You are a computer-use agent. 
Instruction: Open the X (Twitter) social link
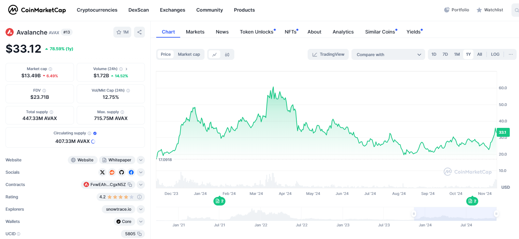click(x=102, y=172)
